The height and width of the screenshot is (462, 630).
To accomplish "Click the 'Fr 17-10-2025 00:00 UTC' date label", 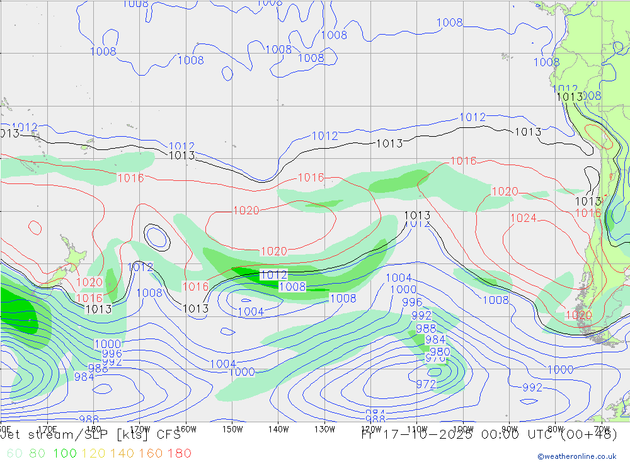I will pyautogui.click(x=456, y=435).
